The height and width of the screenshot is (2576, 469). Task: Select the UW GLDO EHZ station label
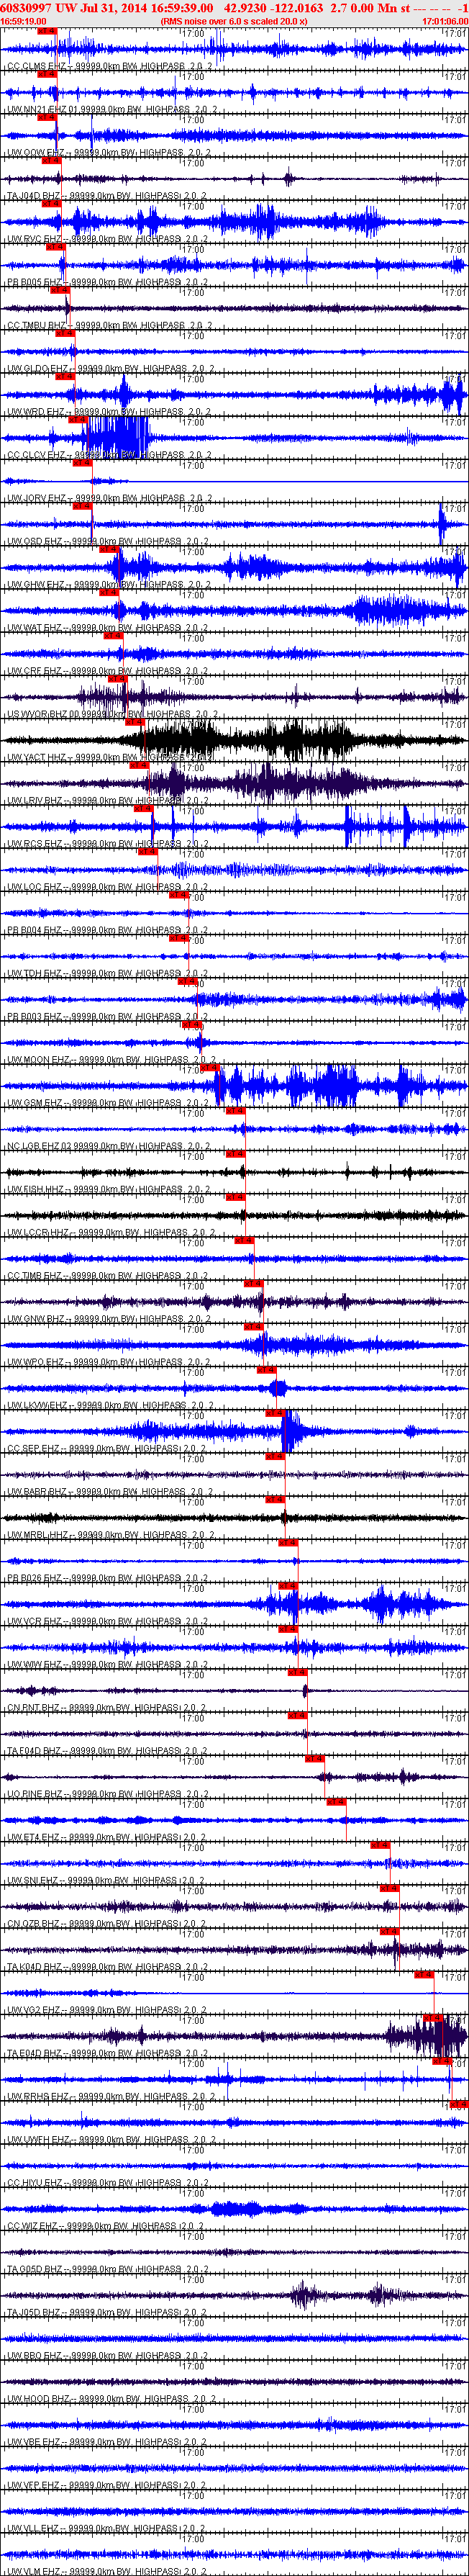109,369
